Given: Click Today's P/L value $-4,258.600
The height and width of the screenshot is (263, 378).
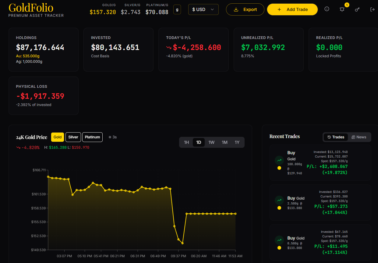Looking at the screenshot, I should click(197, 48).
